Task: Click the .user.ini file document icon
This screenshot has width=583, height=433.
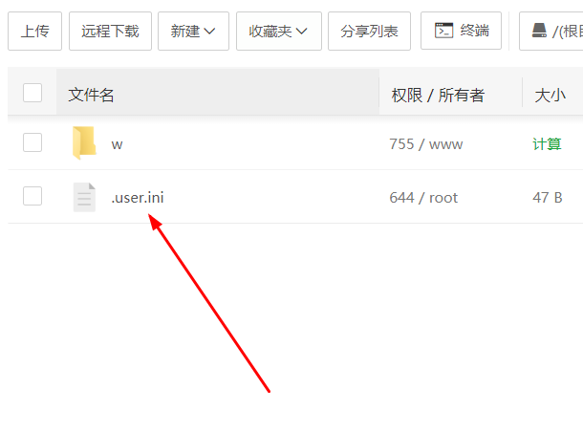Action: (x=84, y=197)
